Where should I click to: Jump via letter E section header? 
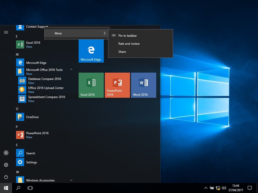click(x=17, y=36)
